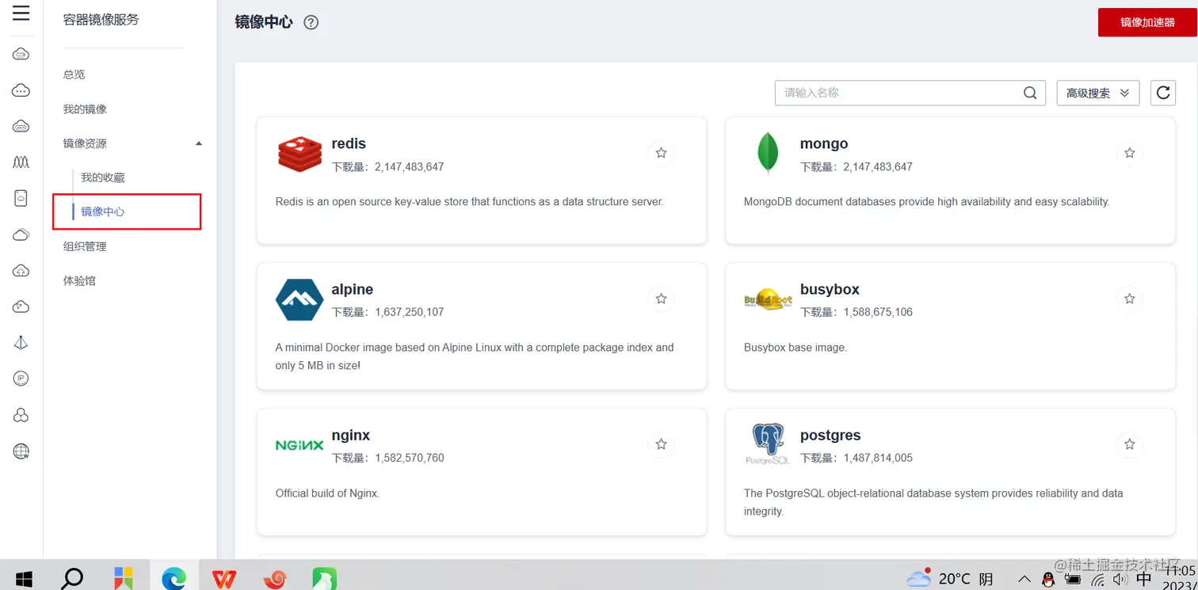Star the alpine image as favorite
The width and height of the screenshot is (1198, 590).
click(x=661, y=299)
